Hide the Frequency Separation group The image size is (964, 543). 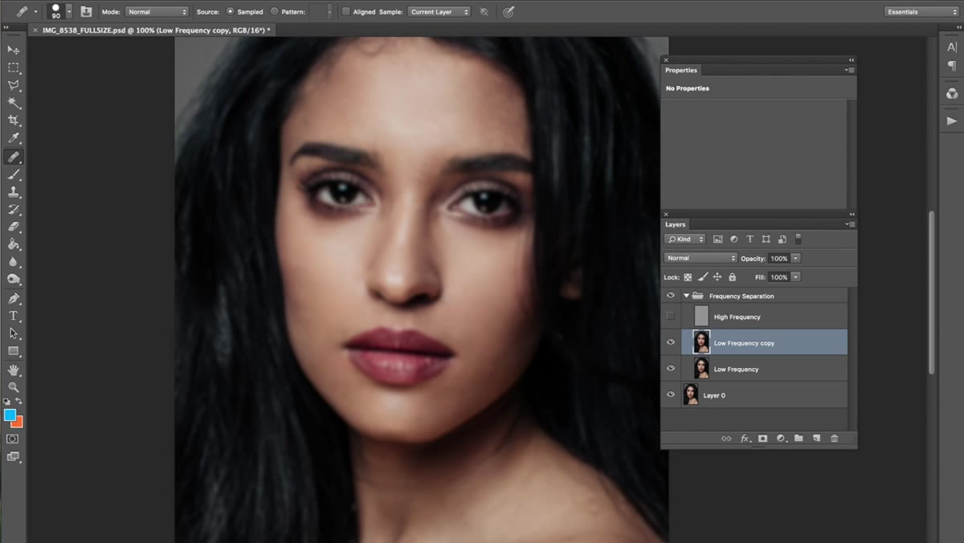pos(671,296)
